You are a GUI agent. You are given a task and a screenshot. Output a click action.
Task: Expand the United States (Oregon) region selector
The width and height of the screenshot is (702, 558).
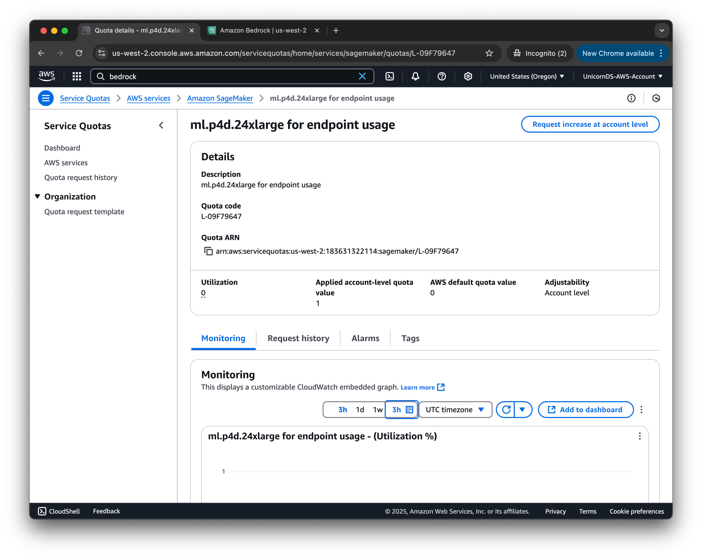point(526,77)
